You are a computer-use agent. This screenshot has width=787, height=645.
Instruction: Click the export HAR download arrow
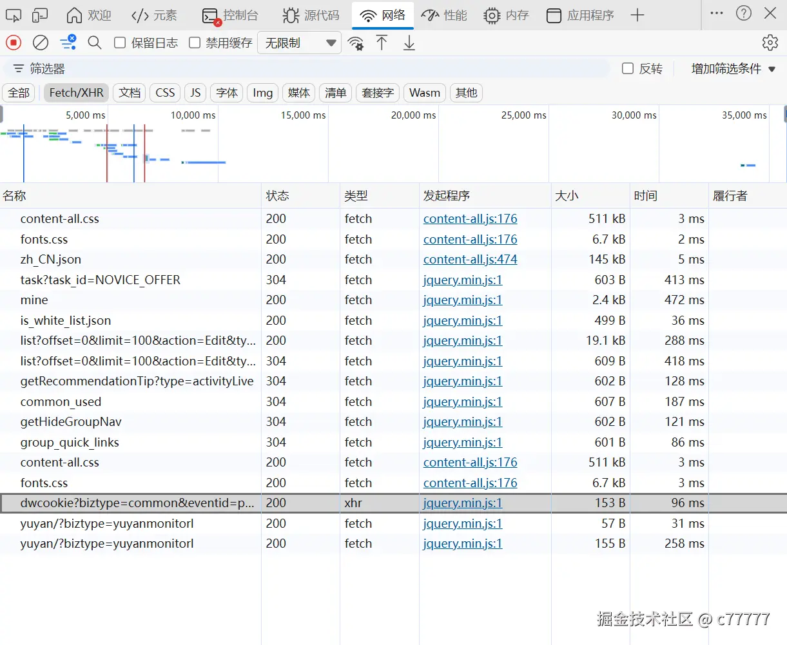tap(409, 43)
